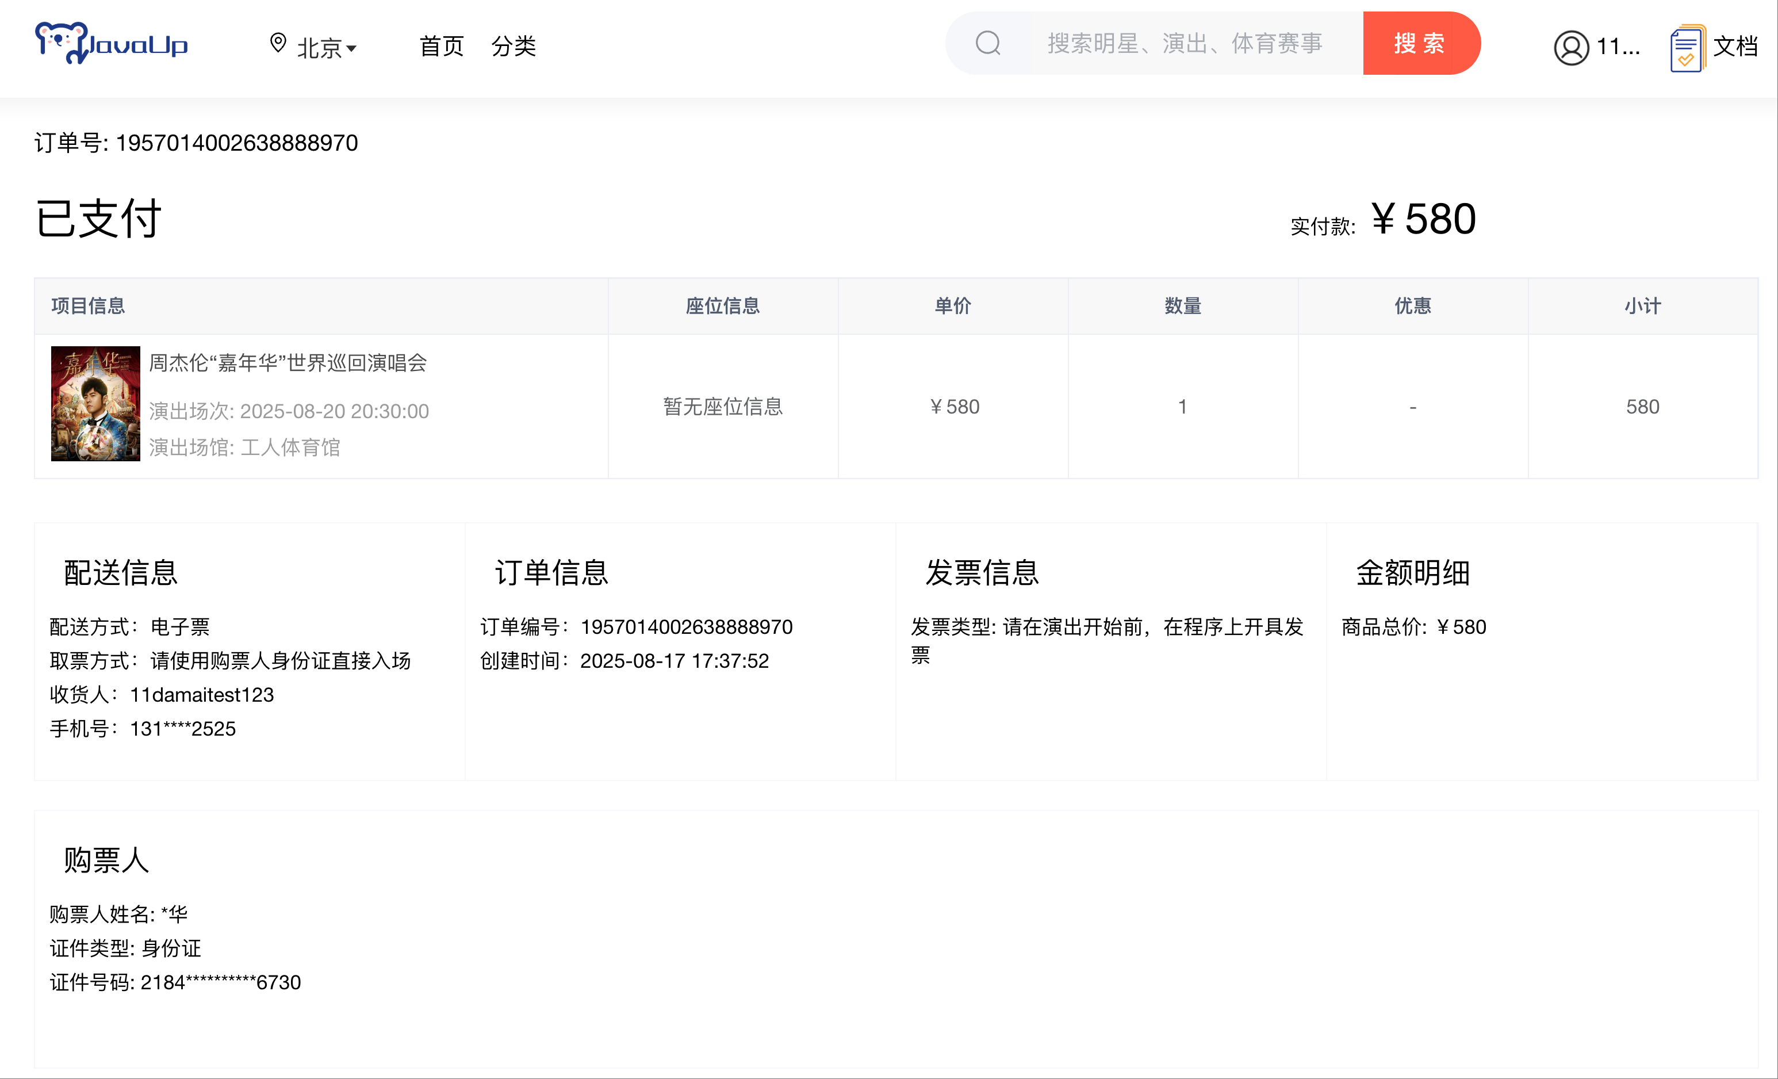Click the masked phone number 131****2525

pyautogui.click(x=182, y=728)
